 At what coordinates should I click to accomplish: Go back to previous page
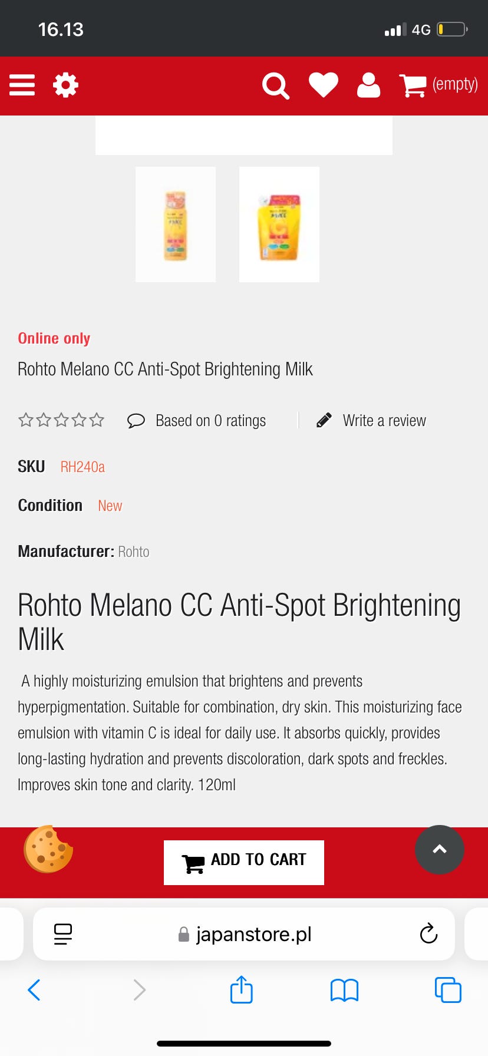pos(34,990)
